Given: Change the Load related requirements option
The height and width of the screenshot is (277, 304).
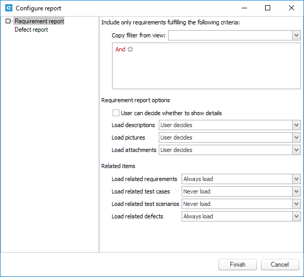Looking at the screenshot, I should (241, 179).
